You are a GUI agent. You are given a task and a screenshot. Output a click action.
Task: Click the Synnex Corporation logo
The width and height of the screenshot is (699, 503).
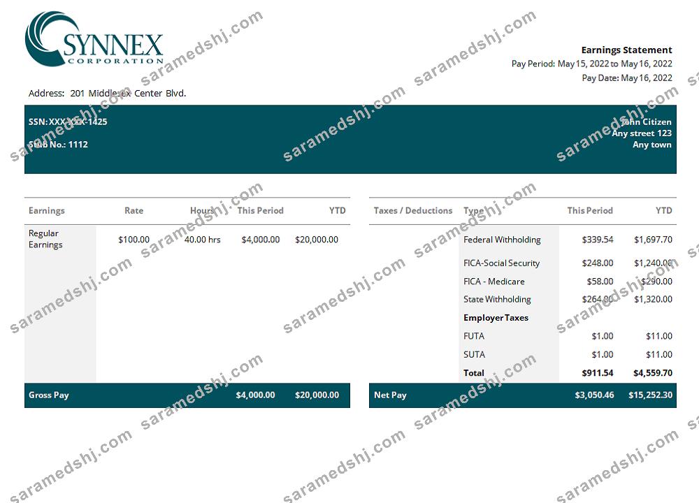(94, 39)
